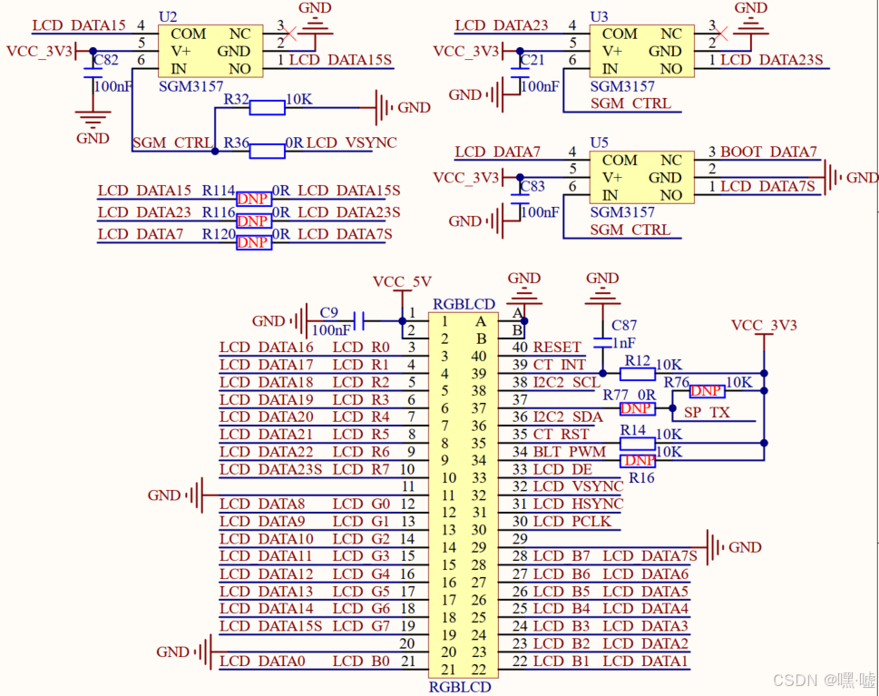Select the DNP resistor R114
This screenshot has height=696, width=879.
pos(254,199)
